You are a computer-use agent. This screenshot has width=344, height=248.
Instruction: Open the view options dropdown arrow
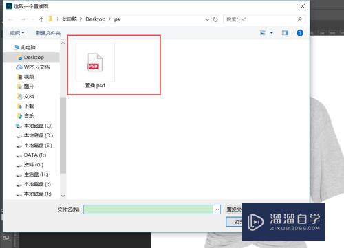272,33
